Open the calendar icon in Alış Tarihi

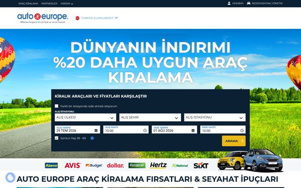pyautogui.click(x=96, y=131)
